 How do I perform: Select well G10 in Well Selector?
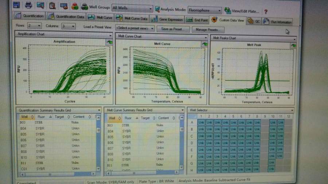pyautogui.click(x=271, y=163)
